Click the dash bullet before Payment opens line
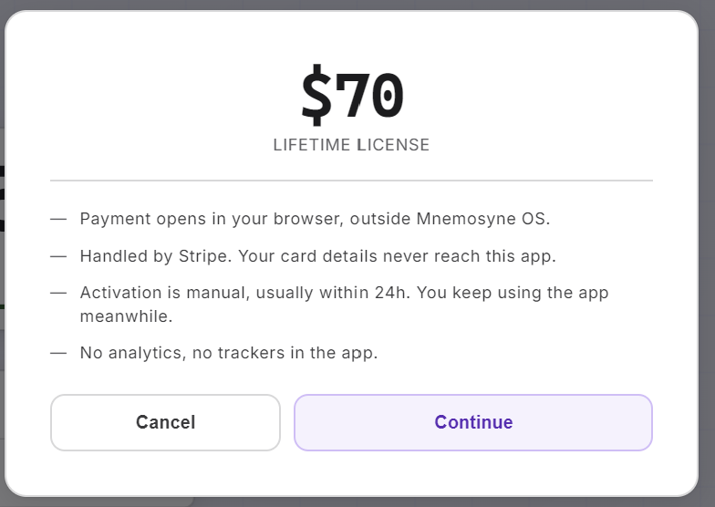The width and height of the screenshot is (715, 507). pos(58,219)
